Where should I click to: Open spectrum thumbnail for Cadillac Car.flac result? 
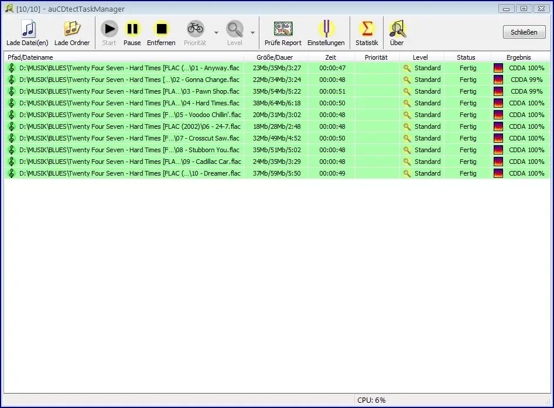click(498, 161)
